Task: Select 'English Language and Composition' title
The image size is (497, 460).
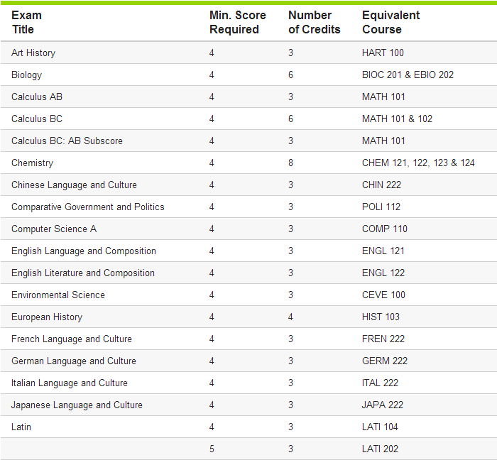Action: coord(84,251)
